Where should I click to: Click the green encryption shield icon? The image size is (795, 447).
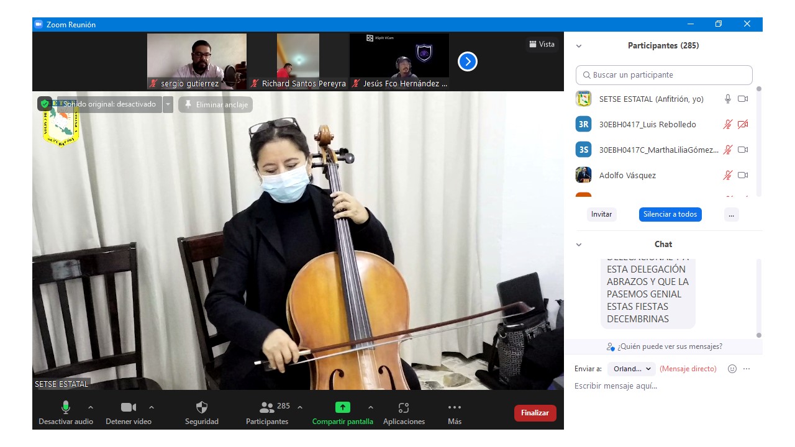pos(45,104)
